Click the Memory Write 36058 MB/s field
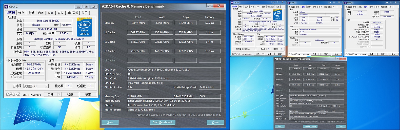Screen dimensions: 400x130 pyautogui.click(x=162, y=23)
